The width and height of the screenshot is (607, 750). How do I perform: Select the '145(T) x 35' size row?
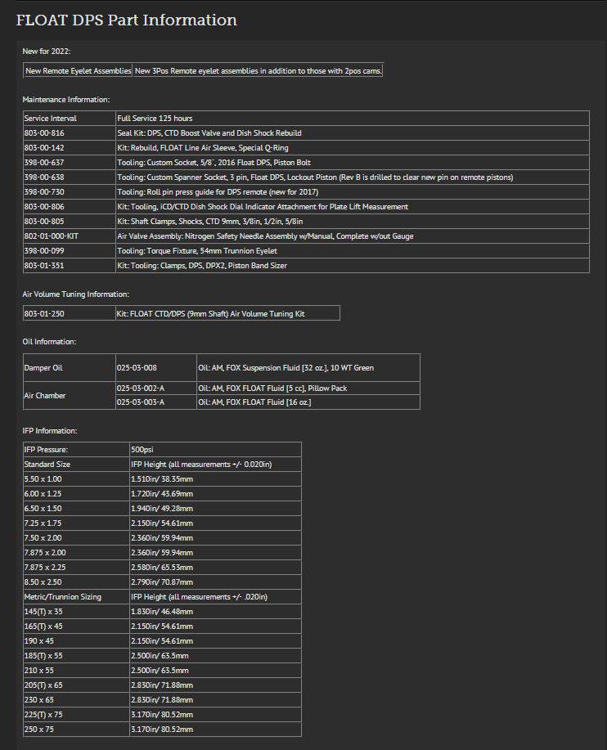click(x=163, y=612)
